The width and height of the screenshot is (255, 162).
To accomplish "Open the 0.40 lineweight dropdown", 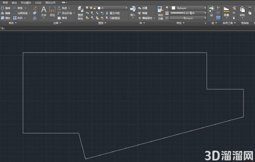I will [188, 13].
